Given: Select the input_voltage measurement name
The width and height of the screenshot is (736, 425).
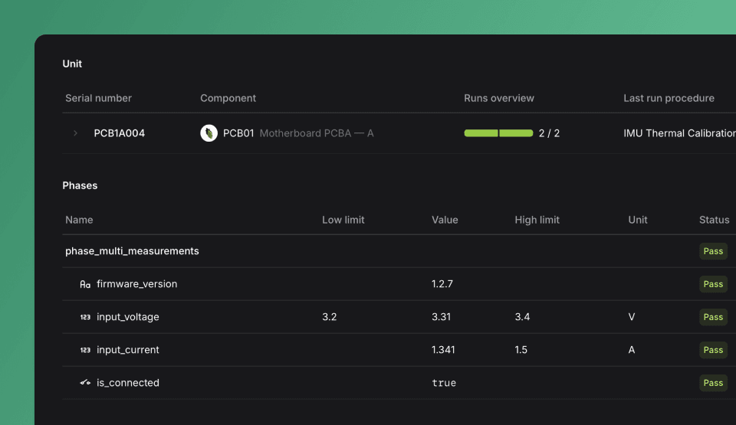Looking at the screenshot, I should tap(128, 317).
